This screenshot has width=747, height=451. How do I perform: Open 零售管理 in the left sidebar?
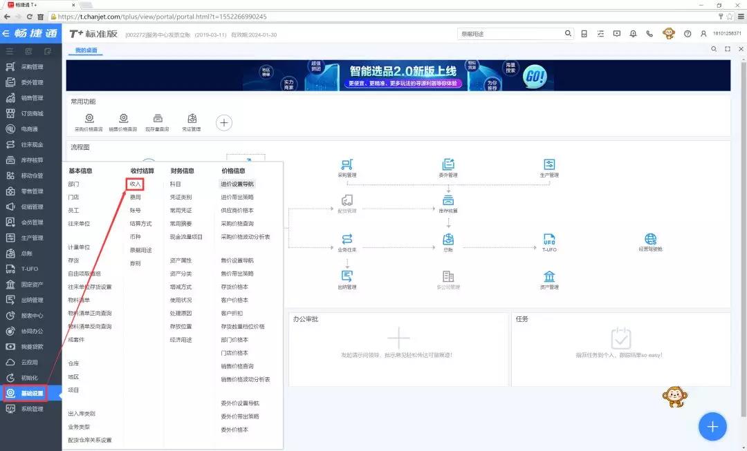[x=31, y=191]
